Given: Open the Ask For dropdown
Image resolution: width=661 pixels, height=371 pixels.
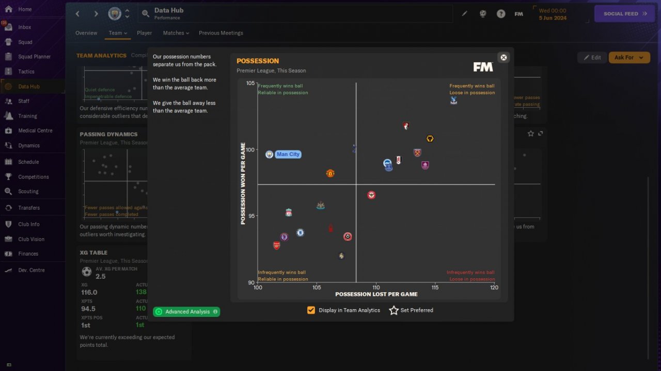Looking at the screenshot, I should [x=629, y=58].
